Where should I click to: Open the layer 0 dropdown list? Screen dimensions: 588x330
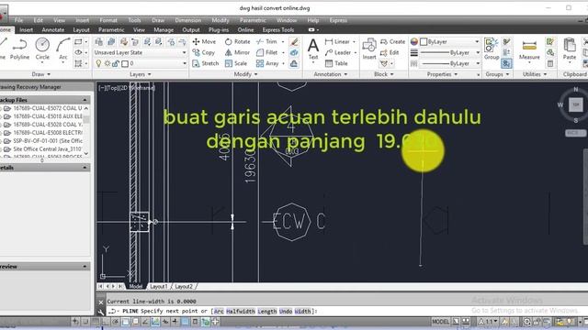pyautogui.click(x=184, y=63)
